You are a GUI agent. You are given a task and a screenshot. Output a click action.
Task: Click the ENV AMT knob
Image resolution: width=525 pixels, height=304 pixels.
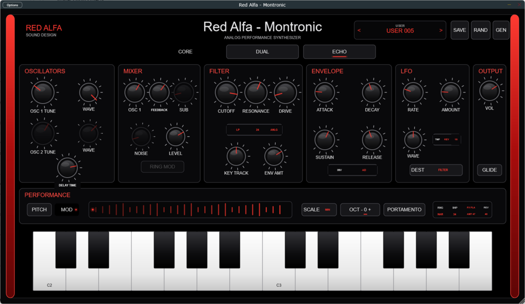(x=274, y=156)
